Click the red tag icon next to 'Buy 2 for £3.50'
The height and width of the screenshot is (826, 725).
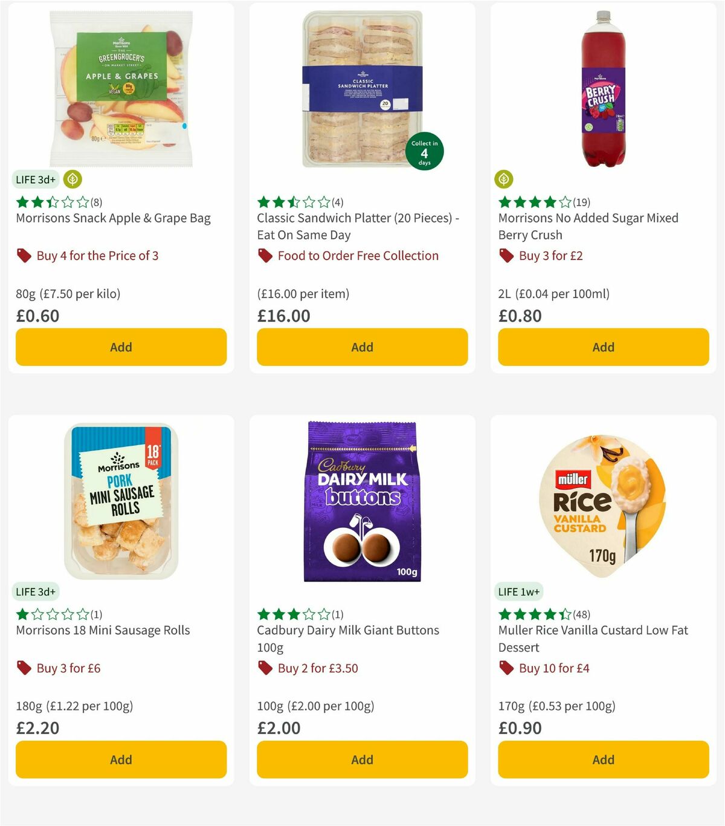click(265, 668)
